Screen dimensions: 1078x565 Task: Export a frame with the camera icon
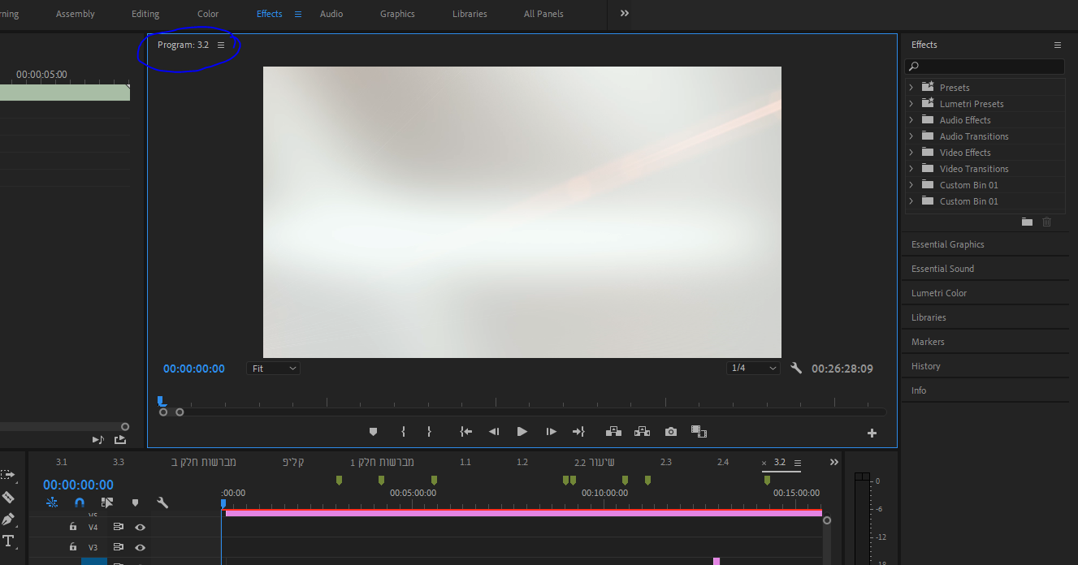[x=671, y=432]
